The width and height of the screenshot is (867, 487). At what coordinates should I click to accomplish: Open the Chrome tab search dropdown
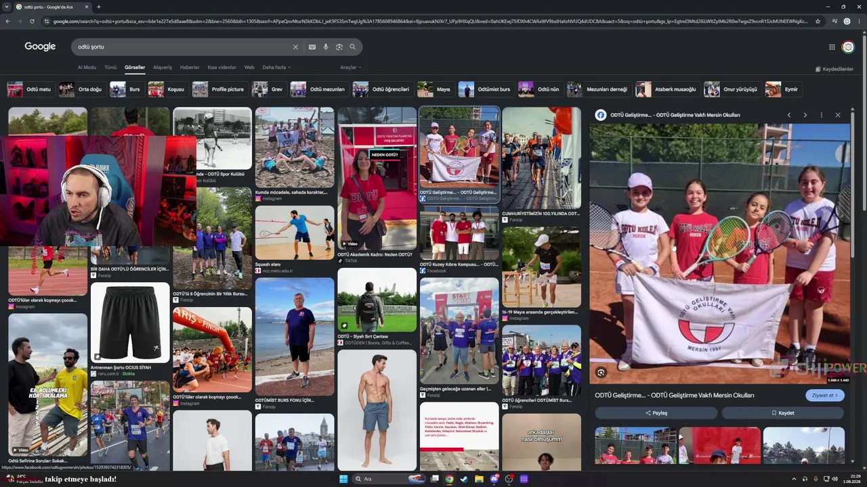pyautogui.click(x=7, y=7)
